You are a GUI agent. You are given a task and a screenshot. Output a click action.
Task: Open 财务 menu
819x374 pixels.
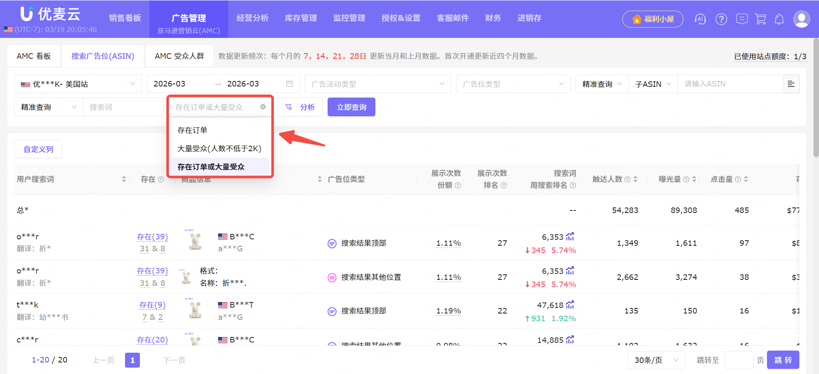click(493, 18)
